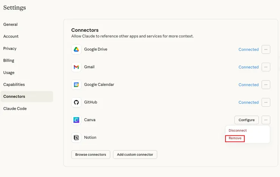Choose Remove in the Canva menu
Image resolution: width=280 pixels, height=177 pixels.
pyautogui.click(x=235, y=138)
